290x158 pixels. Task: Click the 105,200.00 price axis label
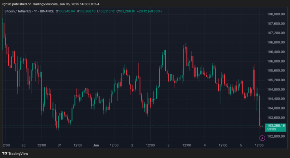click(276, 80)
